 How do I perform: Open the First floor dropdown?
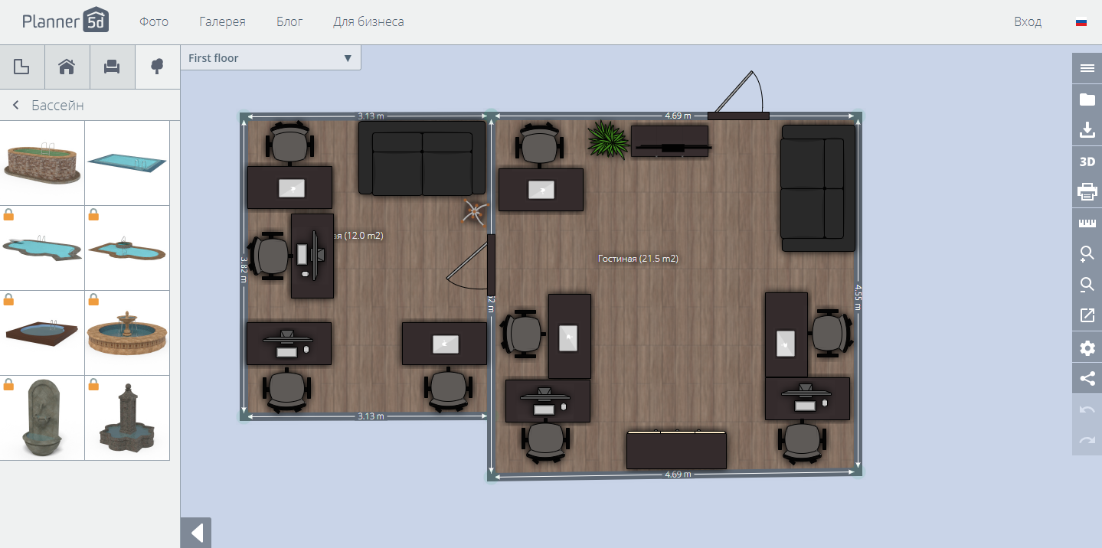[x=270, y=57]
